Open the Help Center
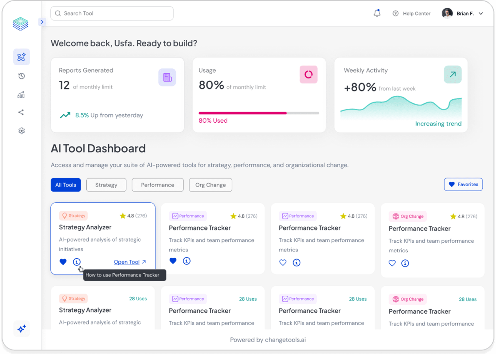This screenshot has width=496, height=354. pos(412,13)
